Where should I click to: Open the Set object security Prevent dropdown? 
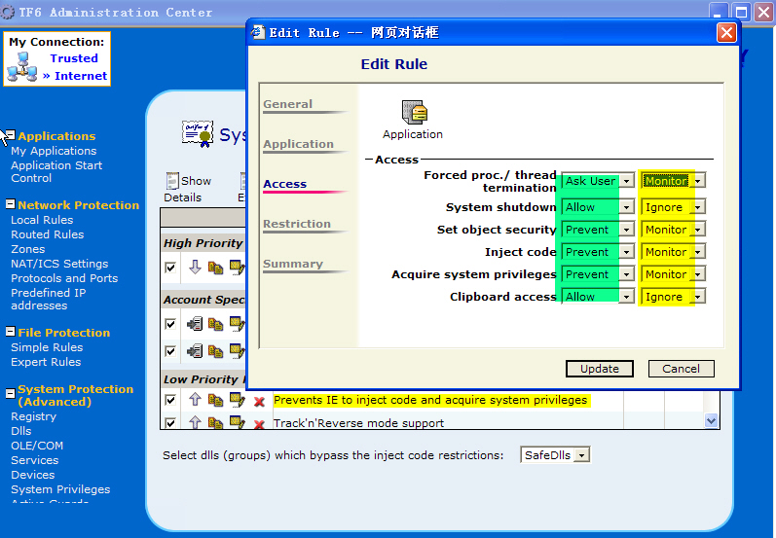(x=598, y=230)
